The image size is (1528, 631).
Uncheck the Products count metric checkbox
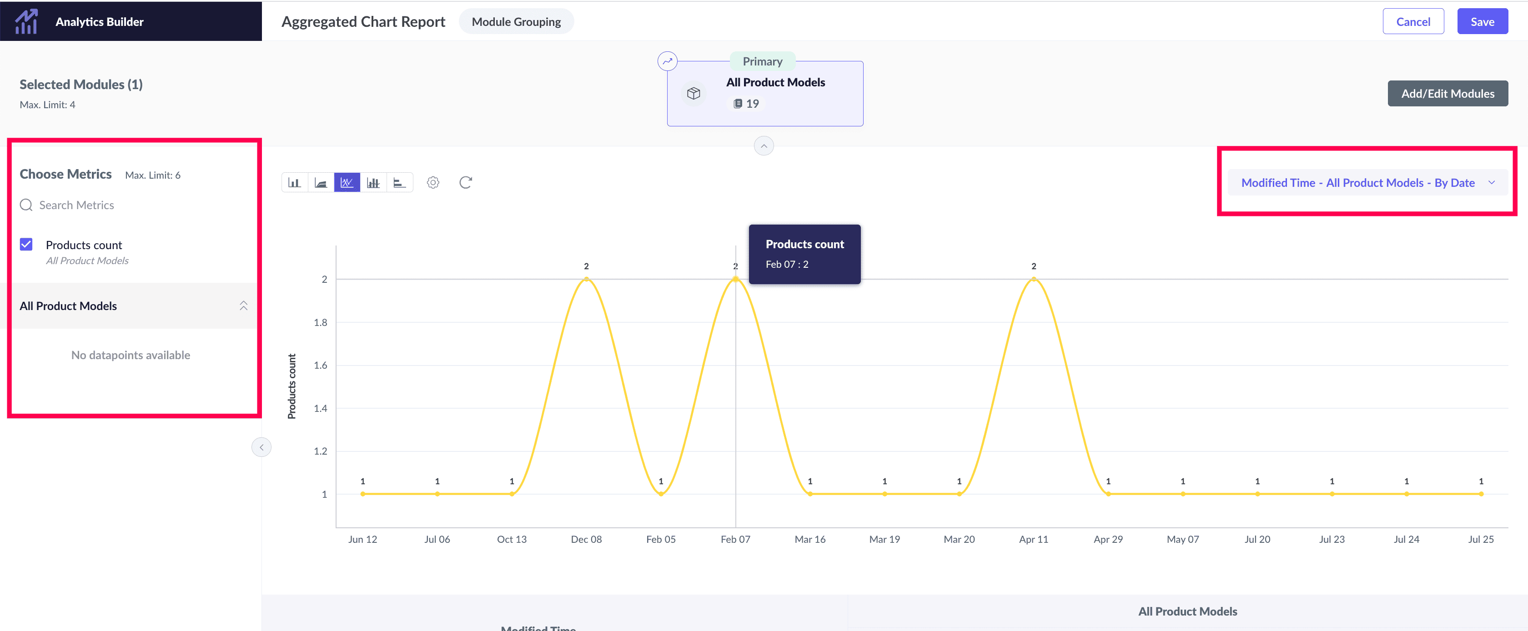(x=26, y=244)
